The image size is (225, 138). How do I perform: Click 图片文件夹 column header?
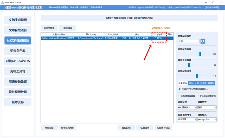coord(91,34)
